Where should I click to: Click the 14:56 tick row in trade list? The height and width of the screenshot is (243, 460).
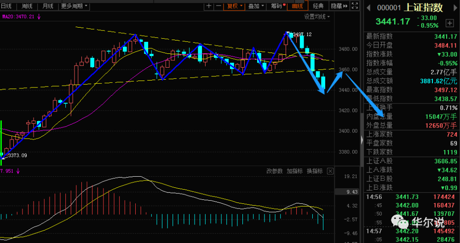pyautogui.click(x=412, y=197)
